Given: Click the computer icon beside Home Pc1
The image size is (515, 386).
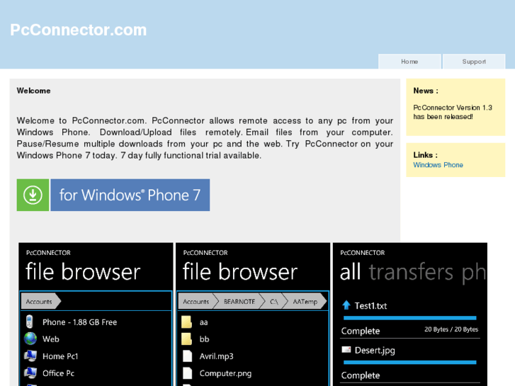Looking at the screenshot, I should pos(30,356).
